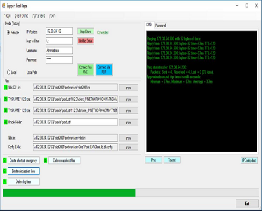Viewport: 262px width, 211px height.
Task: Click the Mode (Victory) group label
Action: click(x=13, y=23)
